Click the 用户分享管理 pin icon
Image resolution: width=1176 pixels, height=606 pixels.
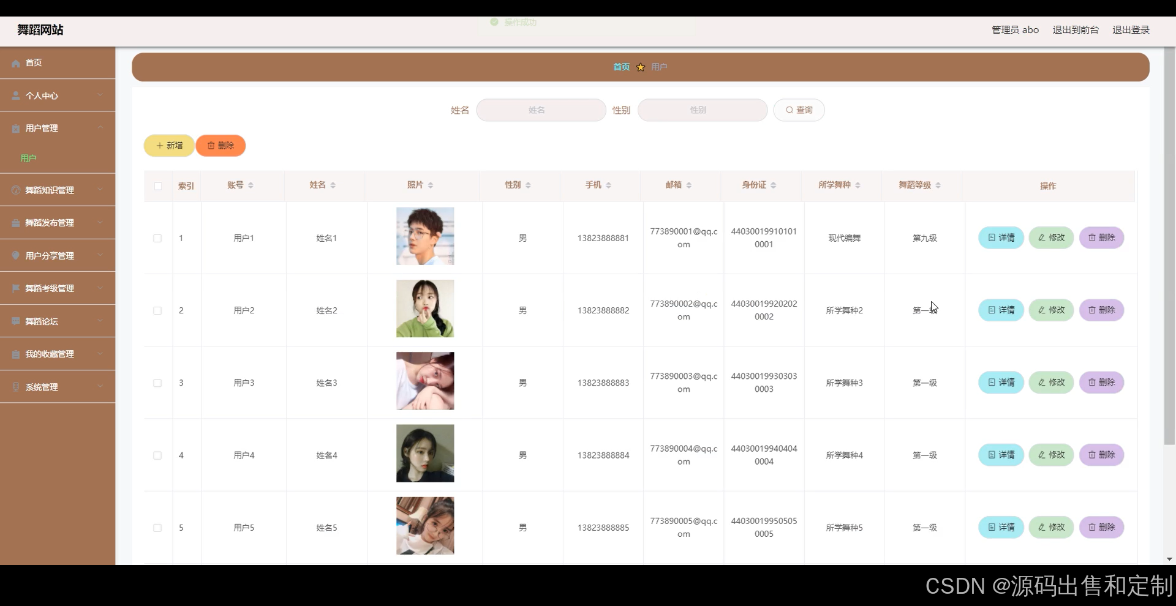coord(15,255)
